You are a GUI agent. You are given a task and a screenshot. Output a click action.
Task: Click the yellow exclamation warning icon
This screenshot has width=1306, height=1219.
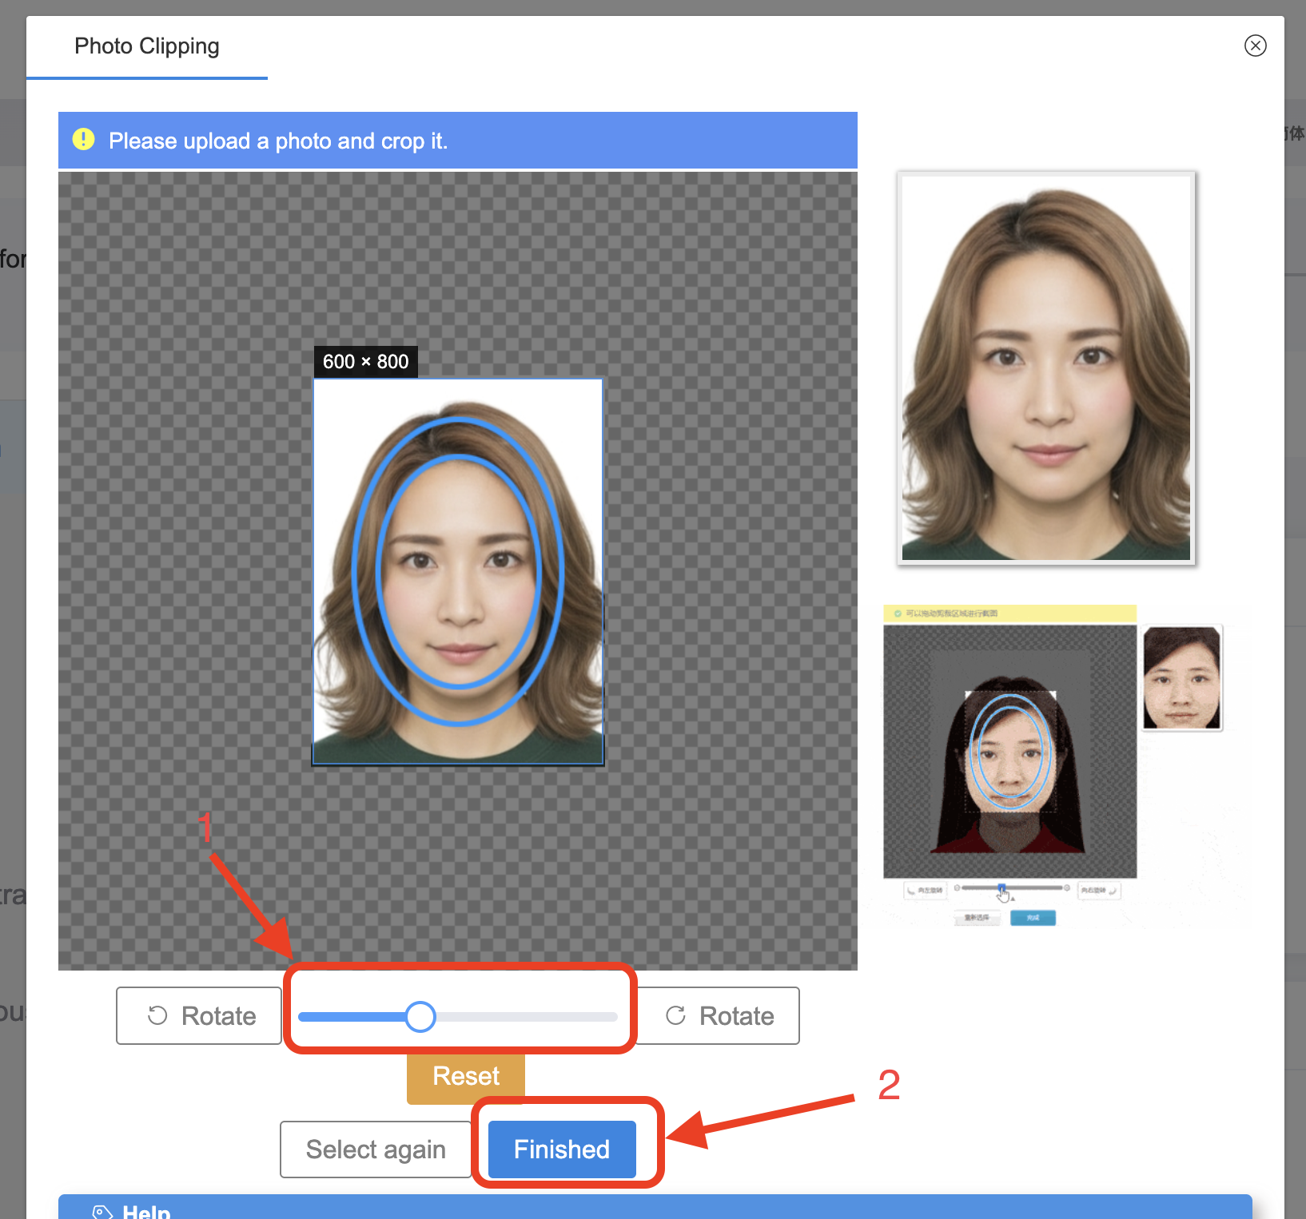click(84, 140)
